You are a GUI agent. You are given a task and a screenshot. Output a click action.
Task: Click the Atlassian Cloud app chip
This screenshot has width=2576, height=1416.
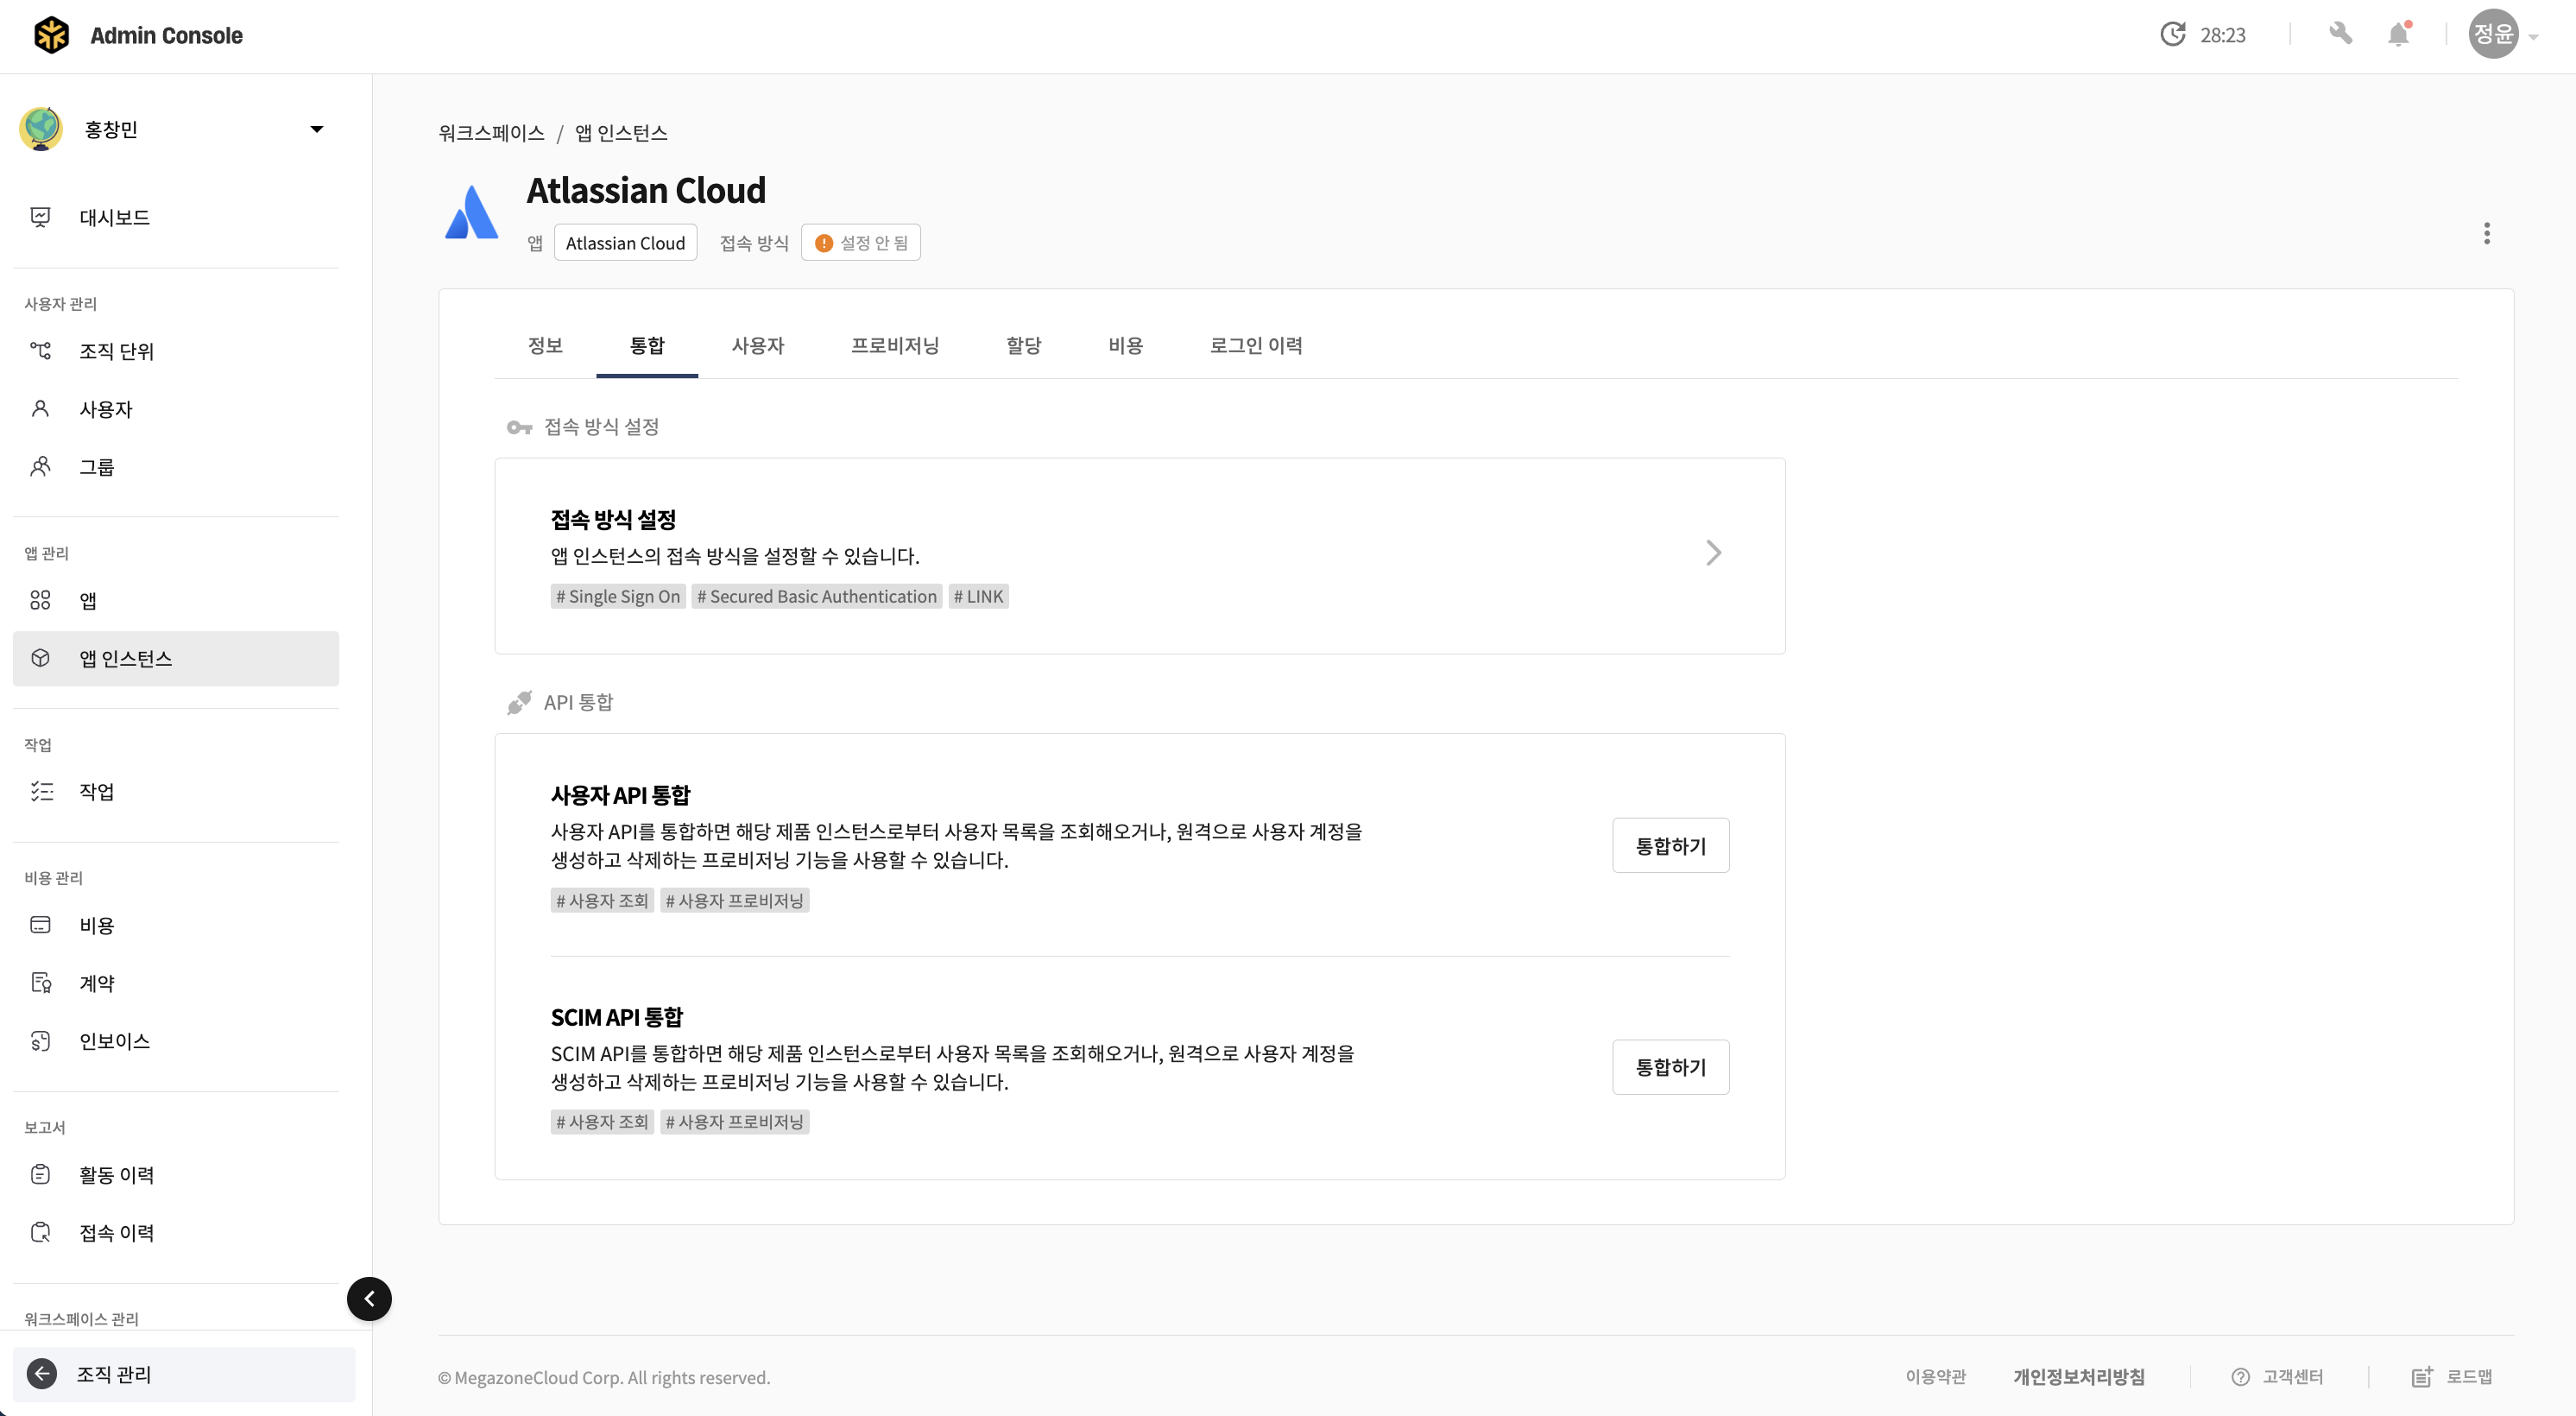[625, 243]
